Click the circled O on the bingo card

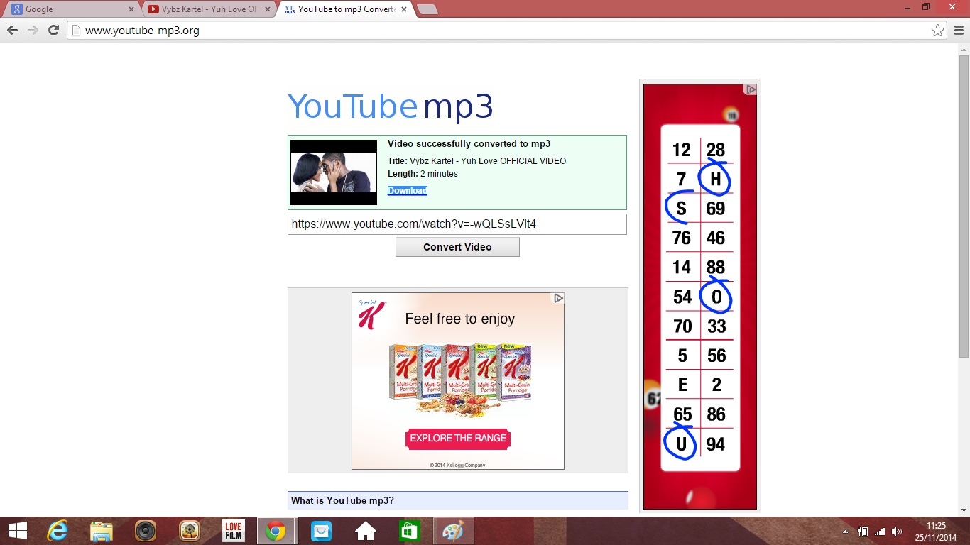(x=716, y=297)
